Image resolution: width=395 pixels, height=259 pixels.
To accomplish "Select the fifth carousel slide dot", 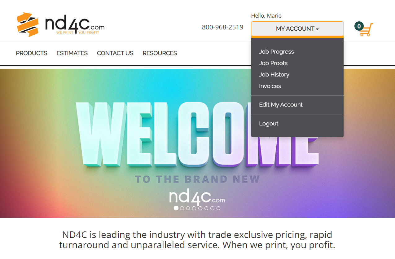I will (x=200, y=208).
